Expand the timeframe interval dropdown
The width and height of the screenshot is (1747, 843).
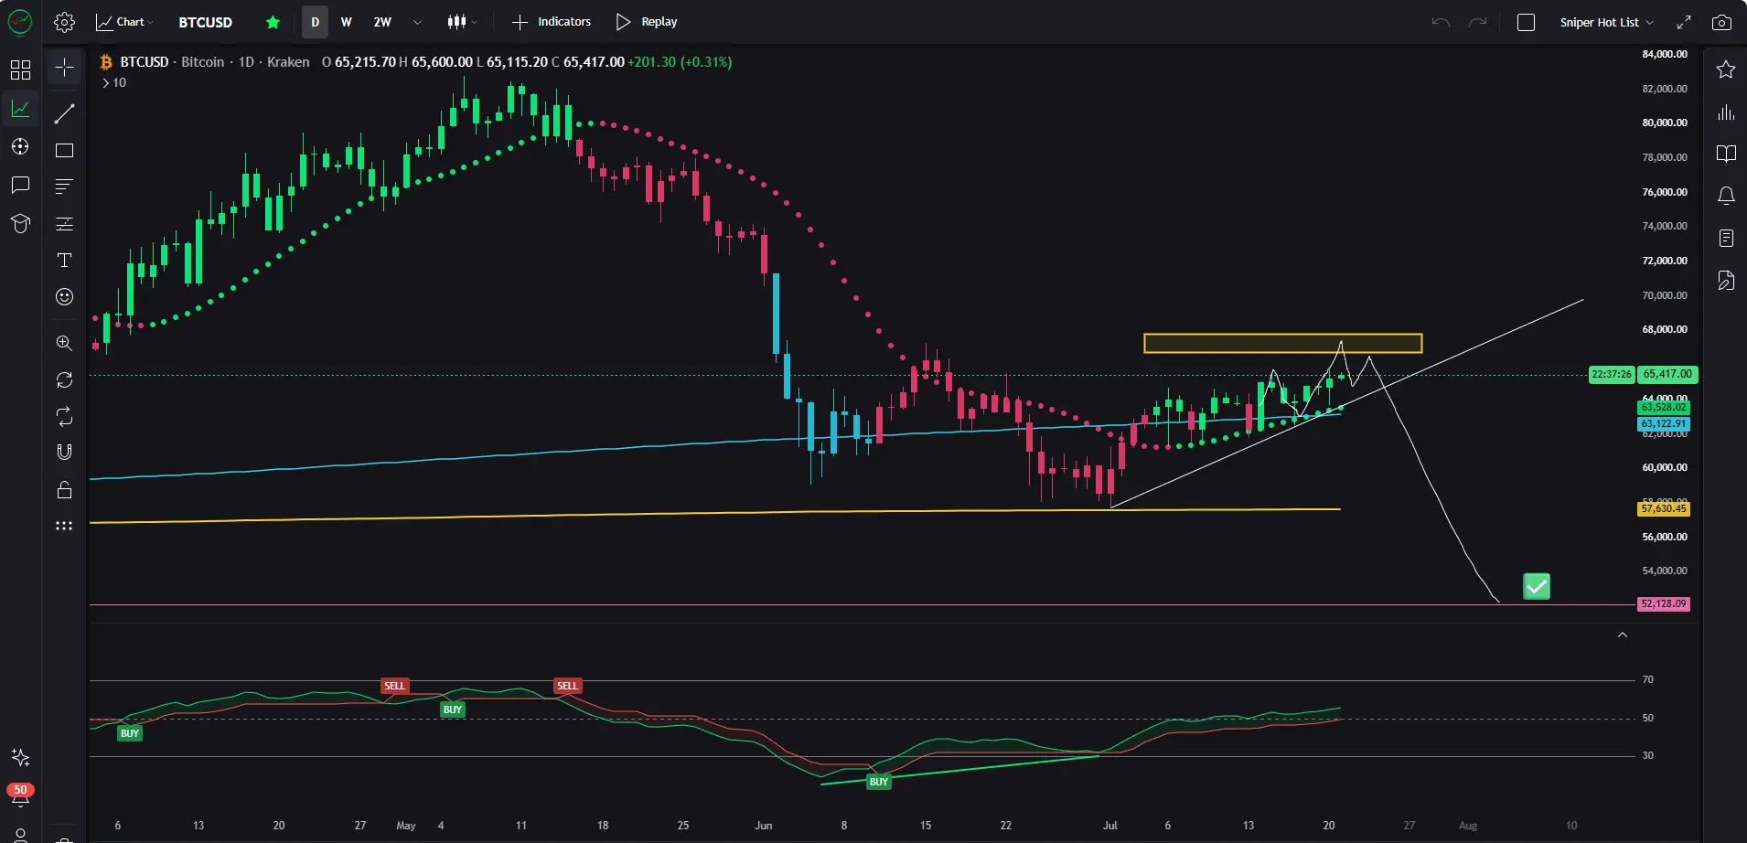(417, 22)
